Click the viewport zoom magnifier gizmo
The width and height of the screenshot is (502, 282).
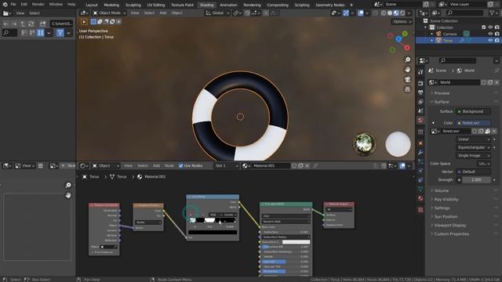(408, 60)
